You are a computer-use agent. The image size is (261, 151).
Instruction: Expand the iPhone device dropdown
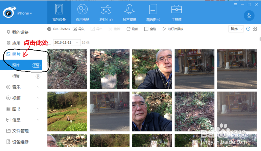click(x=24, y=13)
